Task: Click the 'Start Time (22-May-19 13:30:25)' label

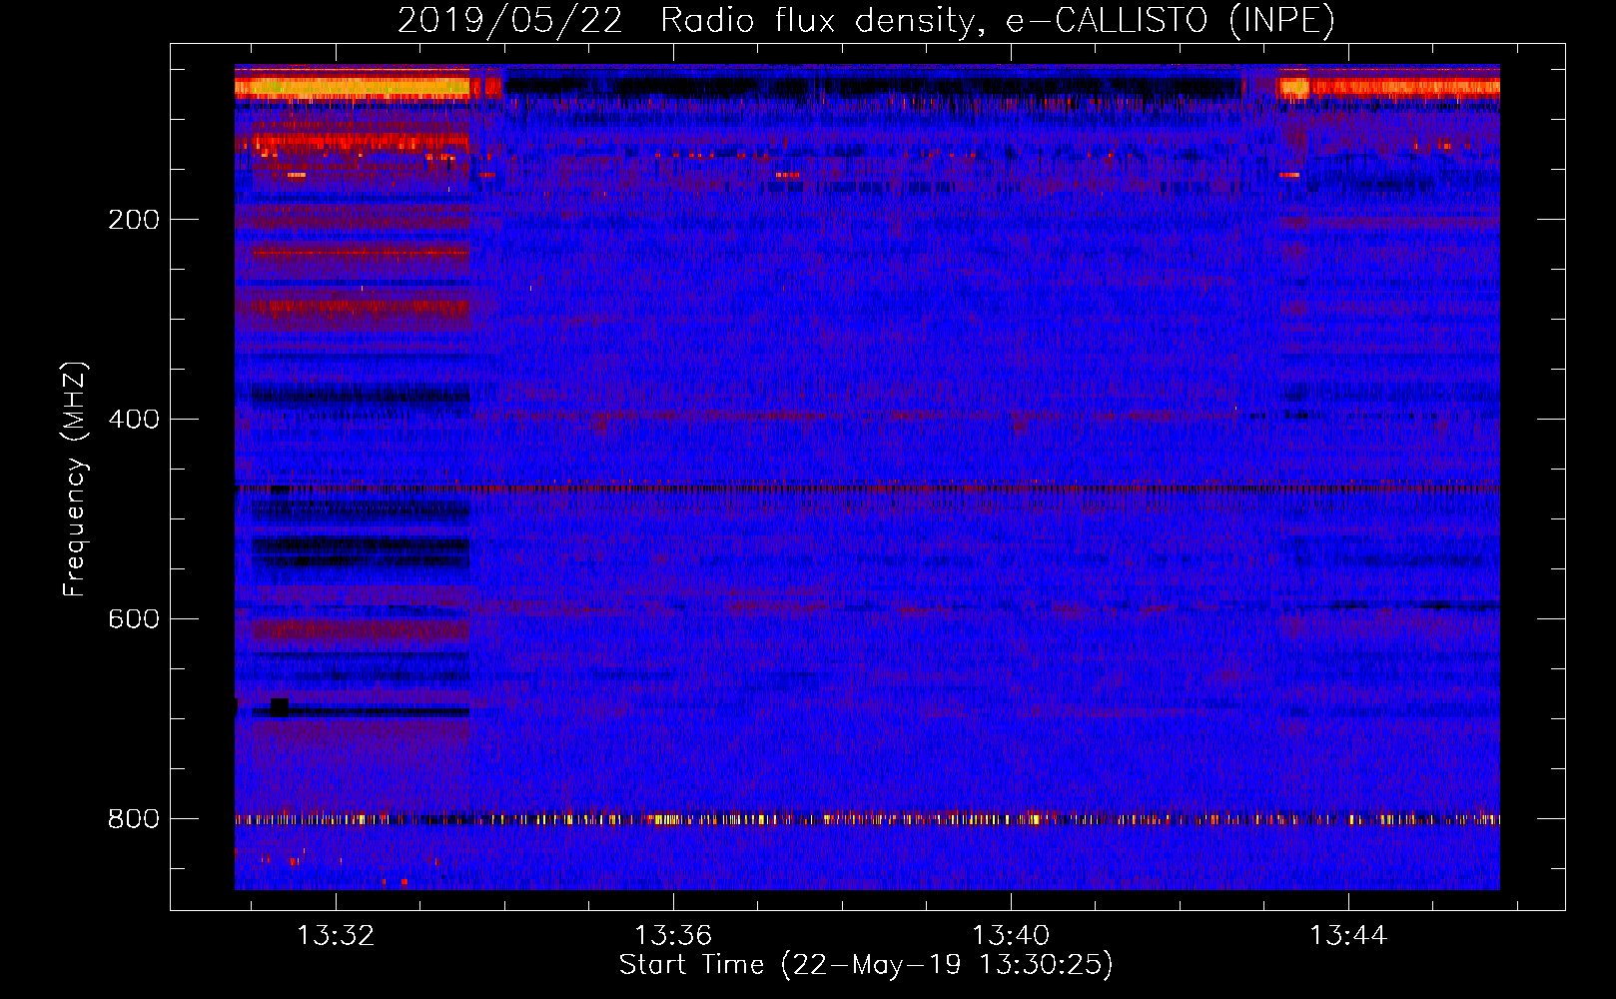Action: coord(866,965)
